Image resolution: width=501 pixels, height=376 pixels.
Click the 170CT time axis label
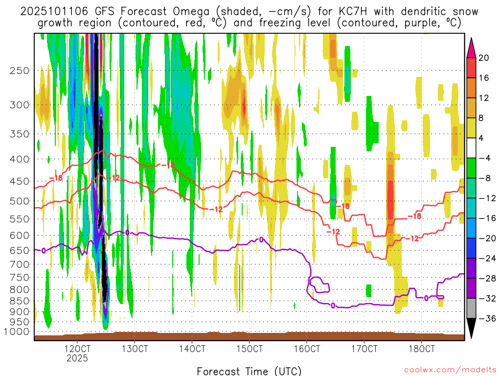(x=364, y=349)
